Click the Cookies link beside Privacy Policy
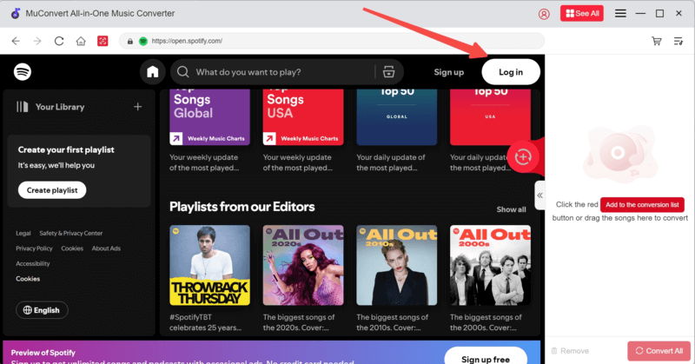 [x=72, y=248]
